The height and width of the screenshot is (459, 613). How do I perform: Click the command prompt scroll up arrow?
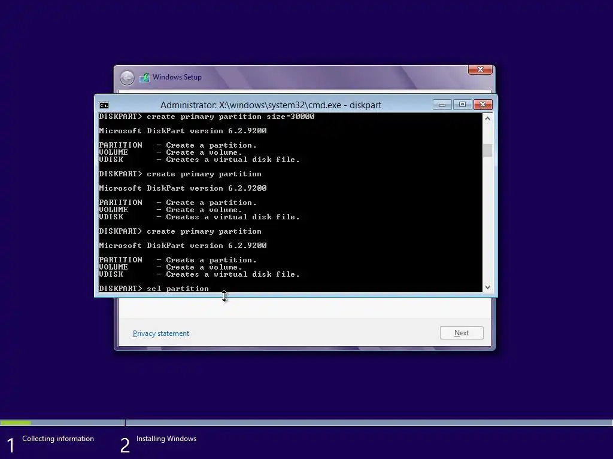click(487, 118)
